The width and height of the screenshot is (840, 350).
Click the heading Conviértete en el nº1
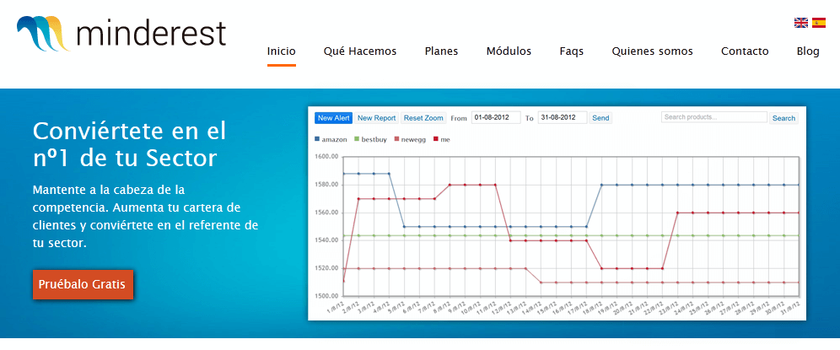(x=130, y=144)
